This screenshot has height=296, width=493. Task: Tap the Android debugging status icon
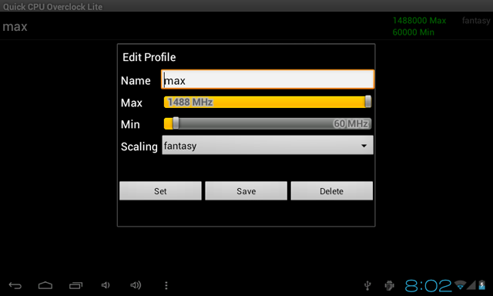389,286
